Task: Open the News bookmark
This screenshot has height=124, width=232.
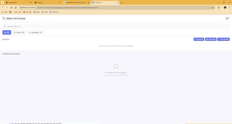Action: pos(45,12)
